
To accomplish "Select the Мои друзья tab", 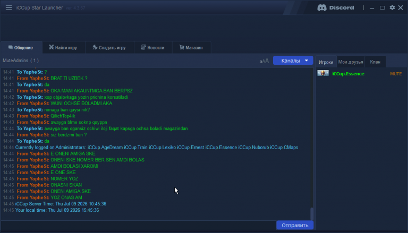I will pyautogui.click(x=351, y=62).
